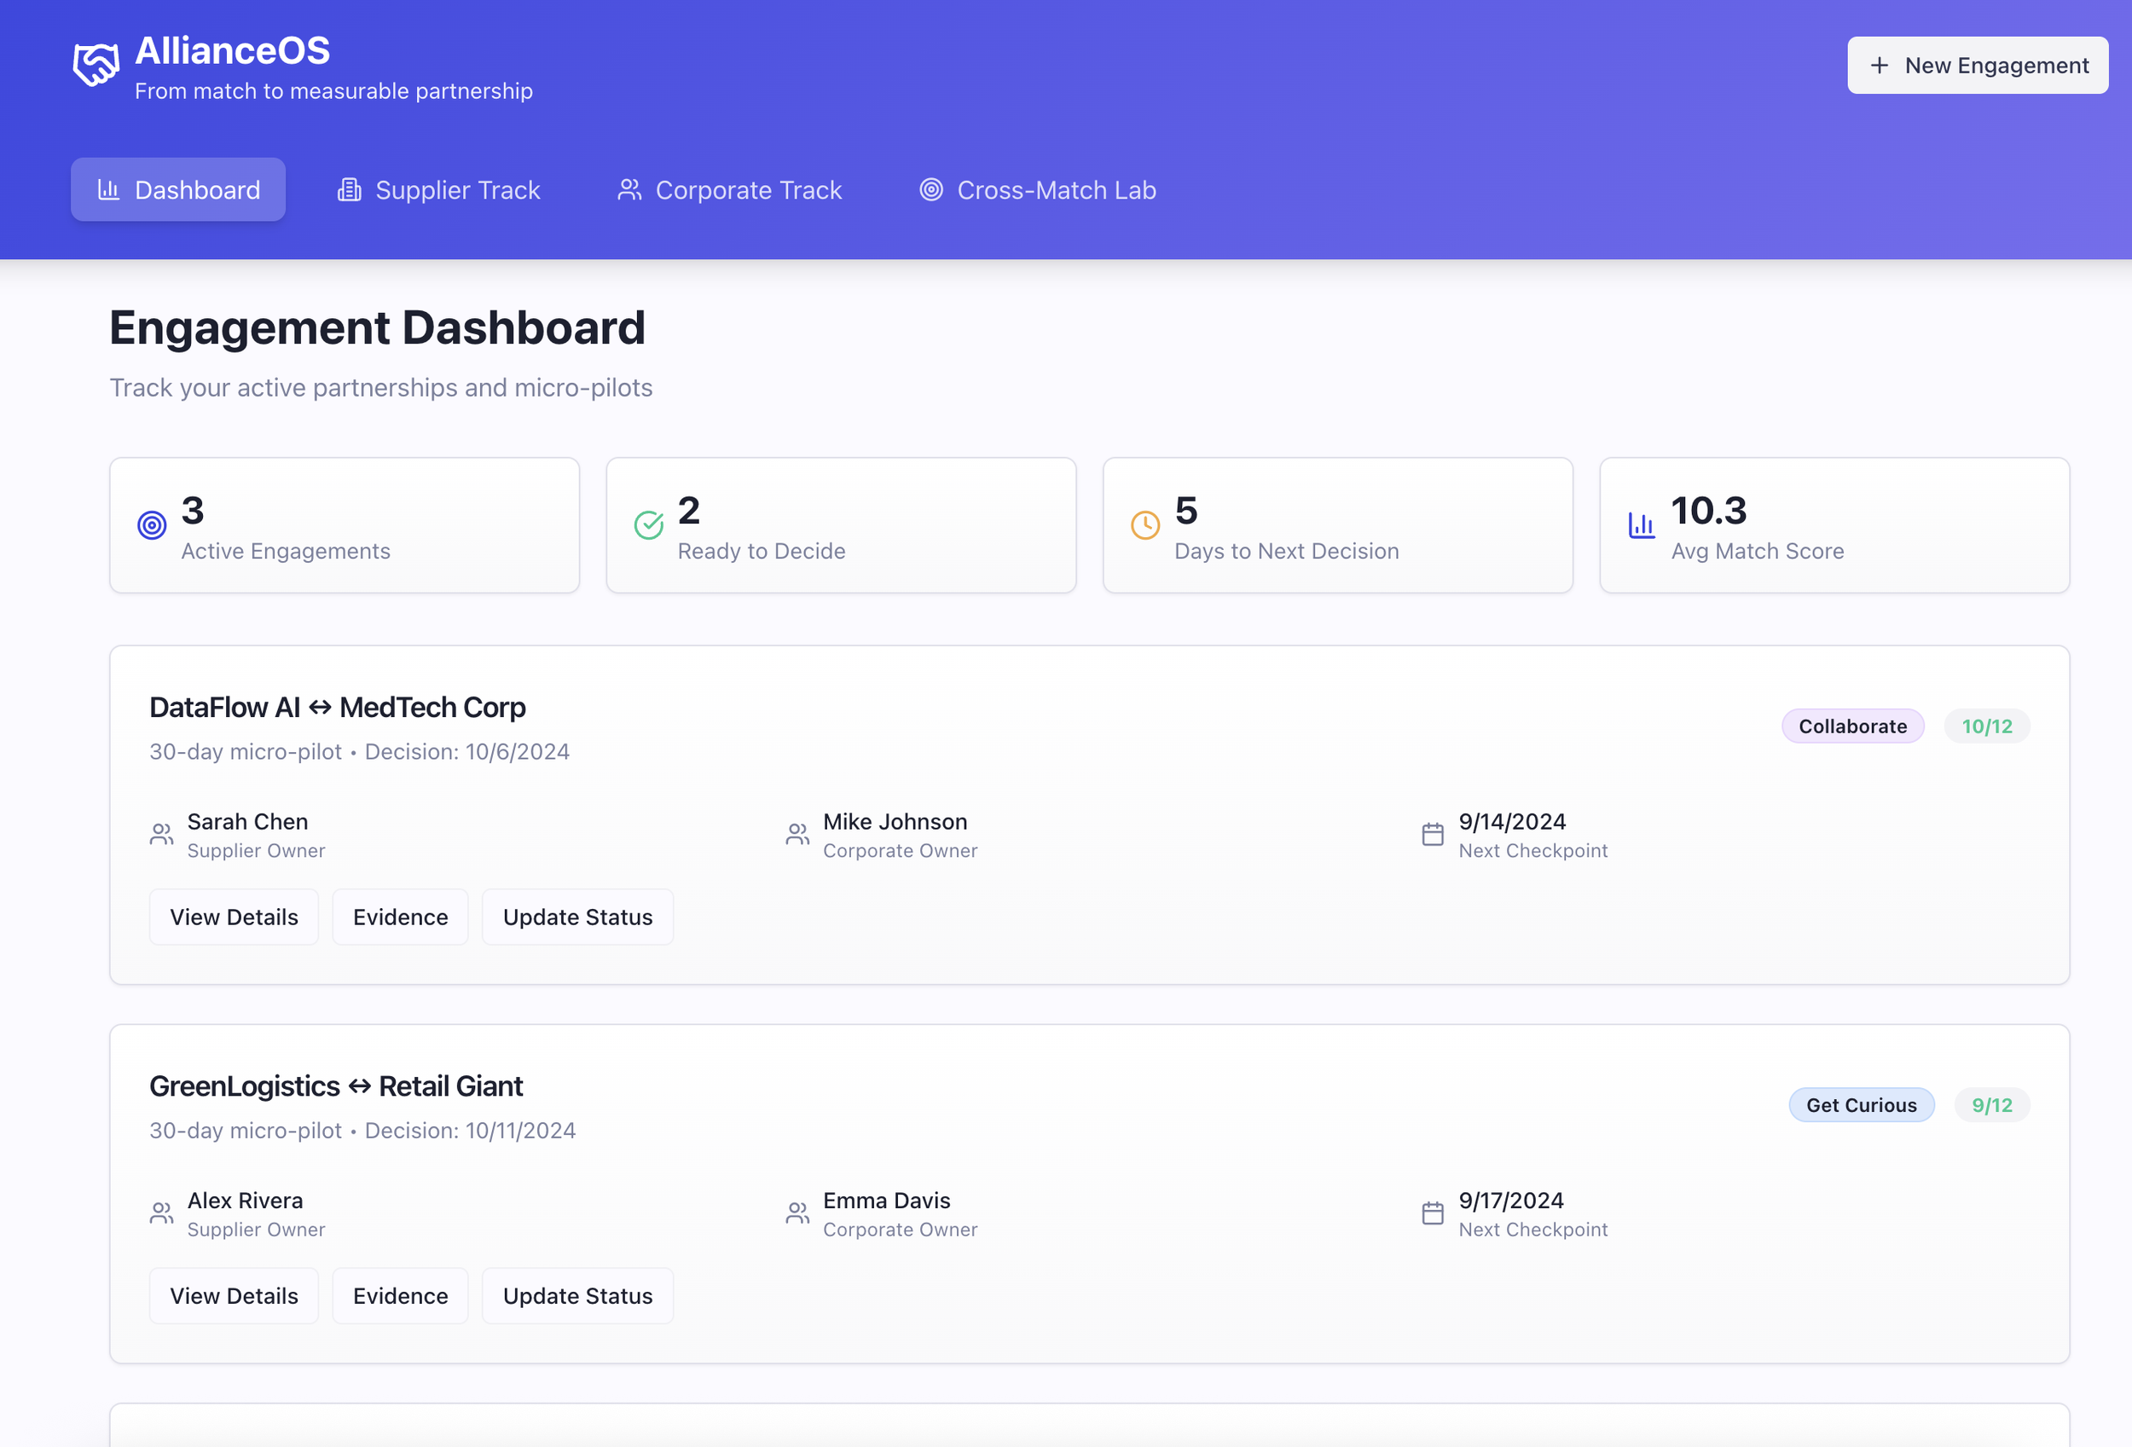Select the Active Engagements stat card
Viewport: 2132px width, 1447px height.
click(x=345, y=525)
